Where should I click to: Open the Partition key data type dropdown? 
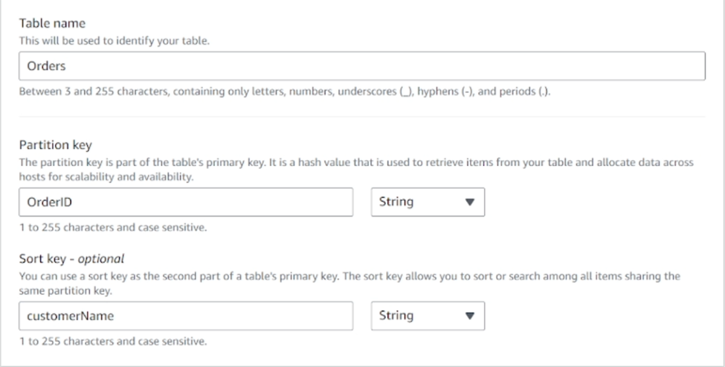point(428,202)
